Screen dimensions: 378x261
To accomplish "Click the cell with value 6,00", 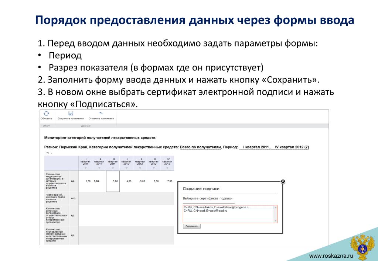I will (154, 181).
